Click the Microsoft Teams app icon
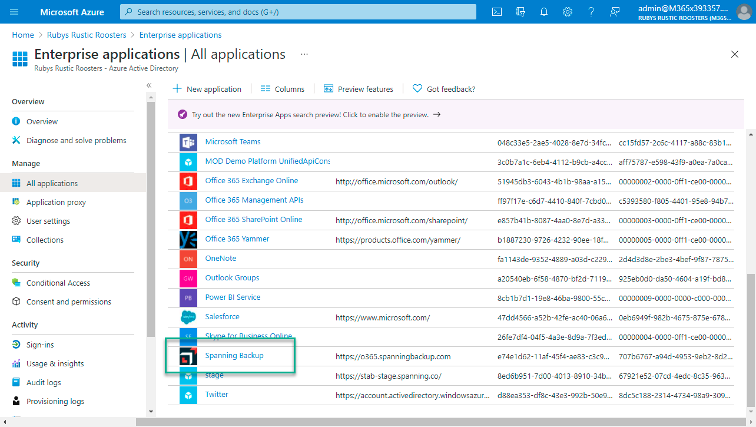 [x=188, y=142]
